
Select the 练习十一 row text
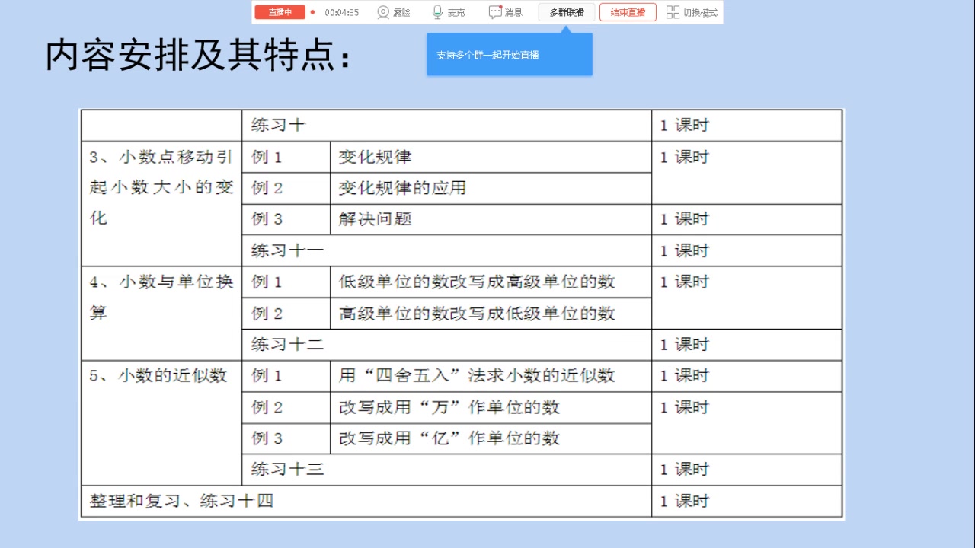pyautogui.click(x=288, y=250)
